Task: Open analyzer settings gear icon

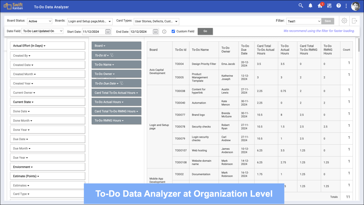Action: coord(344,21)
